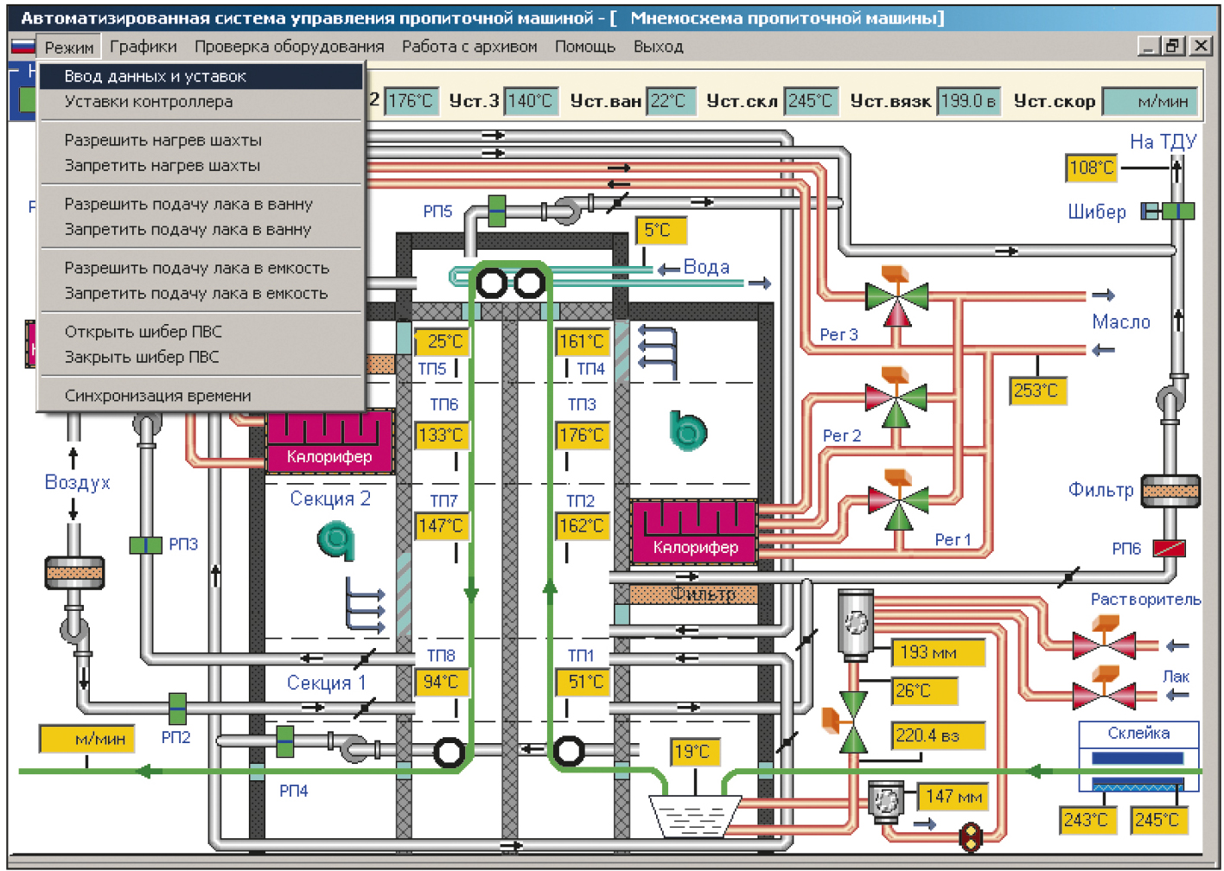Select Ввод данных и уставок
Viewport: 1224px width, 871px height.
pos(156,76)
